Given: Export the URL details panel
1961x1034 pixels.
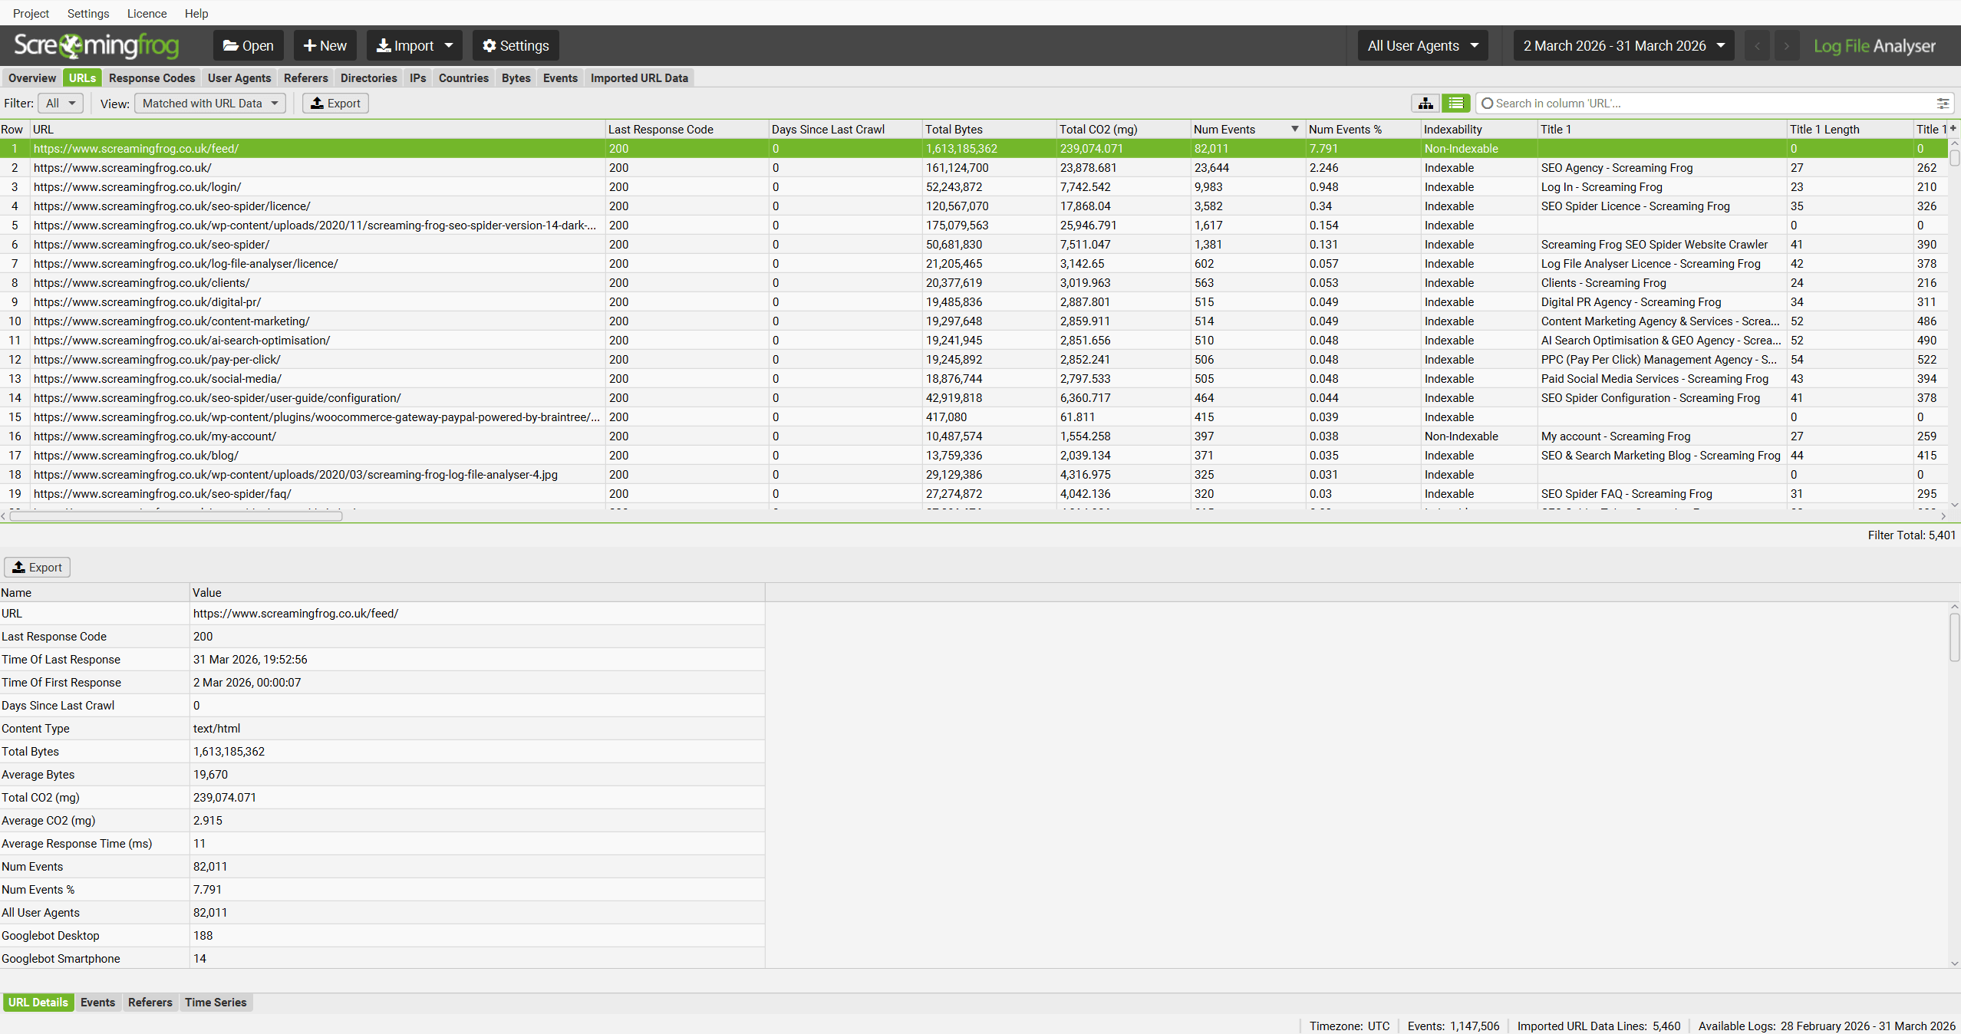Looking at the screenshot, I should click(x=37, y=568).
